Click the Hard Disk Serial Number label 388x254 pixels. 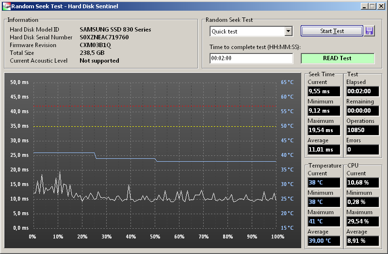(x=41, y=37)
